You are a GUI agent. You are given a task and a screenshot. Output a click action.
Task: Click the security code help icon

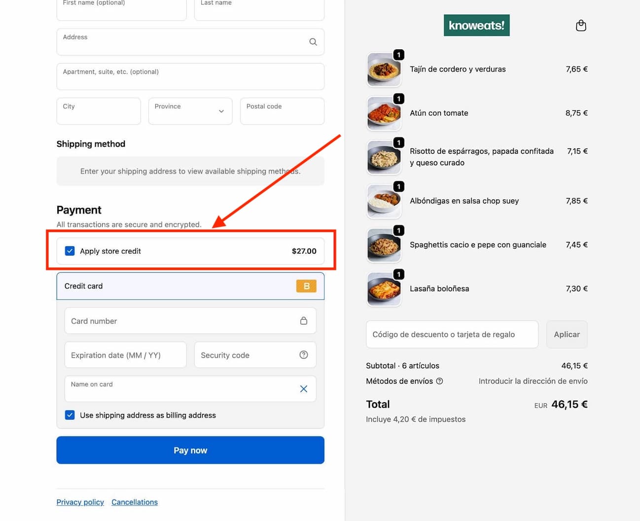tap(304, 355)
